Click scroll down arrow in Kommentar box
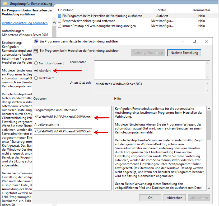 (x=208, y=76)
